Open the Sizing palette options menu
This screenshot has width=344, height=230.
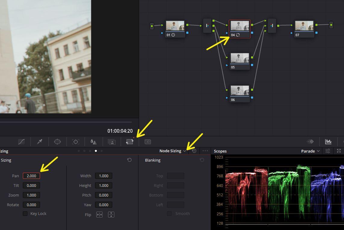click(x=205, y=151)
